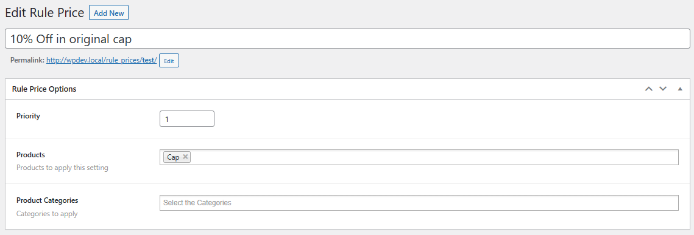Open the Select the Categories dropdown
Image resolution: width=694 pixels, height=235 pixels.
419,203
